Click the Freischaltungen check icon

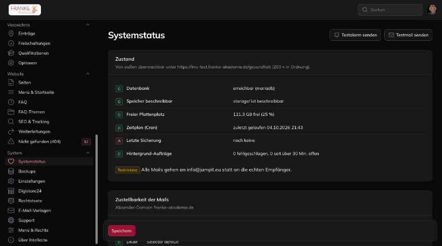tap(11, 43)
